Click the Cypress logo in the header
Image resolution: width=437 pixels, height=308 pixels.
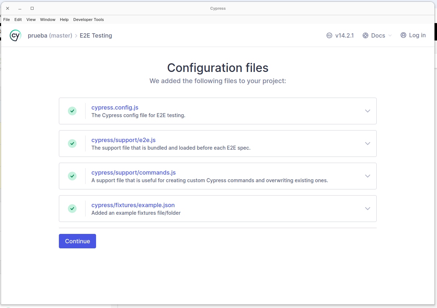[x=15, y=35]
